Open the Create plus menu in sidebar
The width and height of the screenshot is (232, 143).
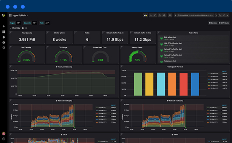(4, 26)
